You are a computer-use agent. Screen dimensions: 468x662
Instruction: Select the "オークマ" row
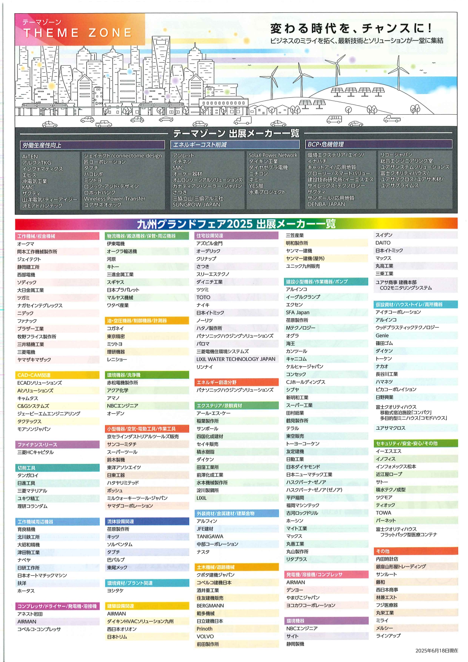[57, 244]
